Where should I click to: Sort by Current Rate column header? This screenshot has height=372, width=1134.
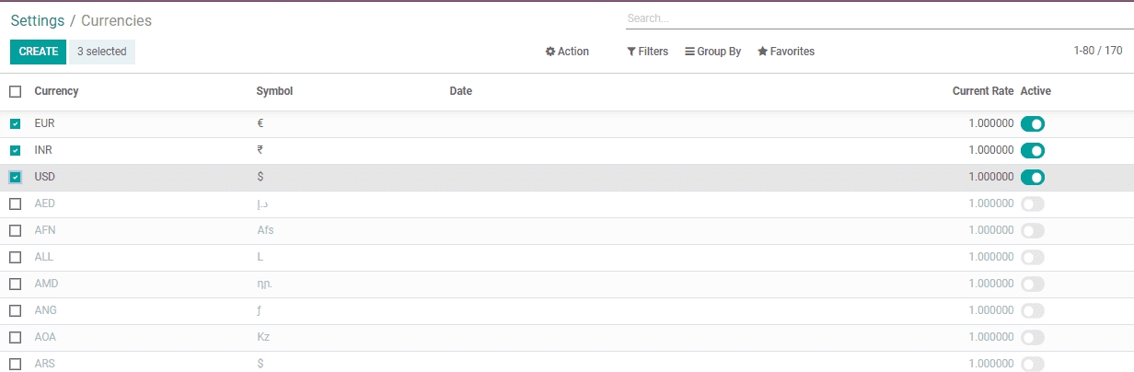point(982,91)
